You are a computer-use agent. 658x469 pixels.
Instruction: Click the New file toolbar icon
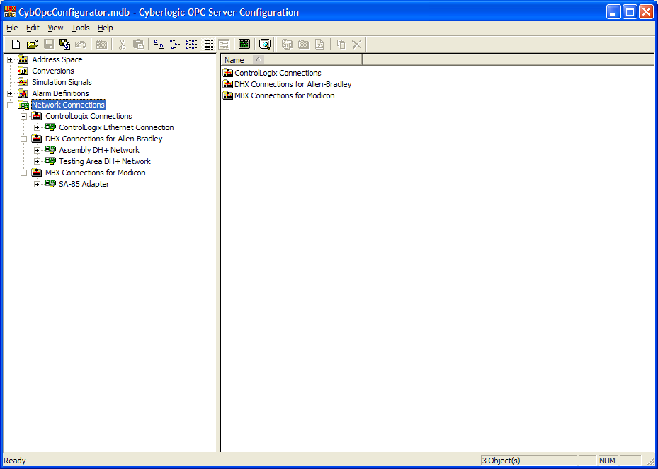(x=16, y=44)
